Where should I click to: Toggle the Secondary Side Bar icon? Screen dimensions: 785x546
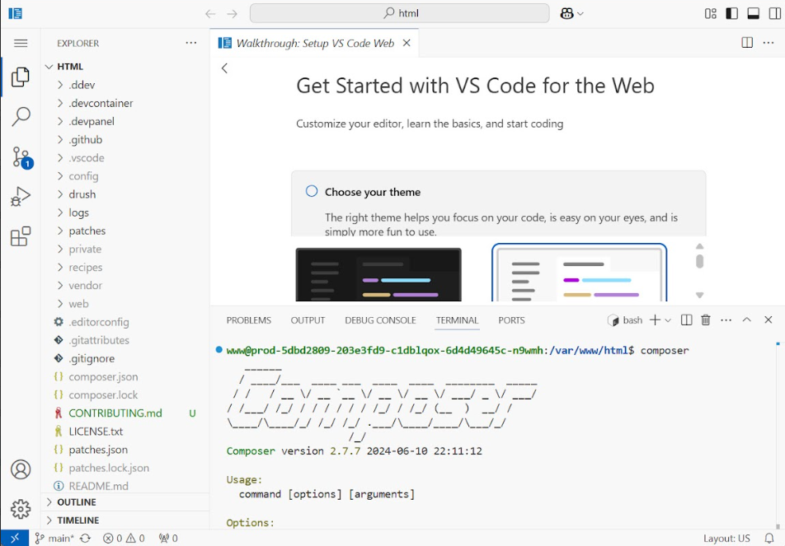(774, 13)
